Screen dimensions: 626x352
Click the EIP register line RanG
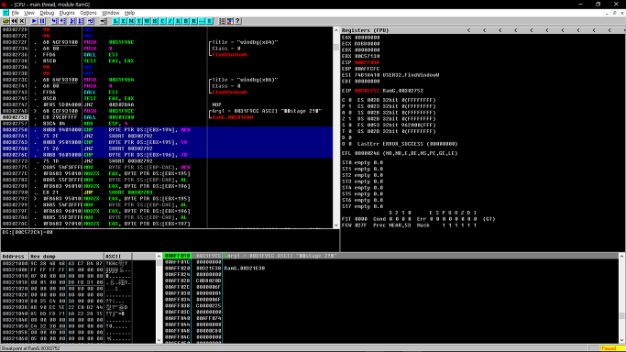[382, 91]
